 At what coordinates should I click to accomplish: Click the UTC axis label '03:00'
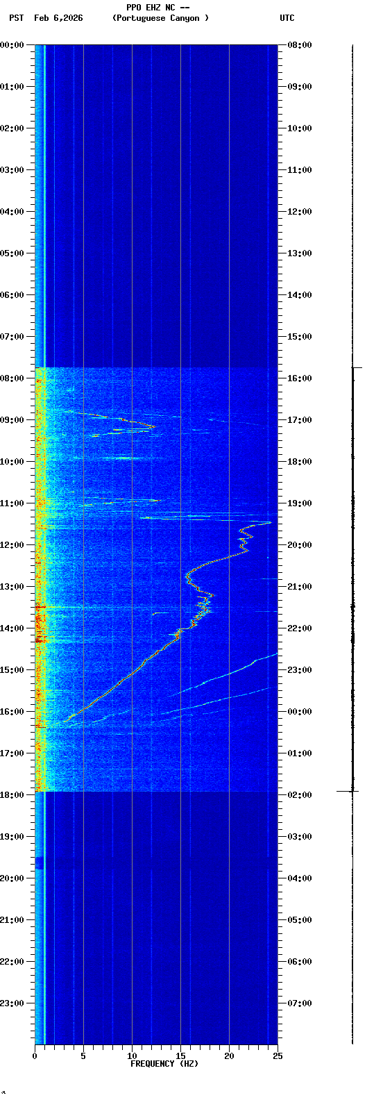[x=300, y=837]
